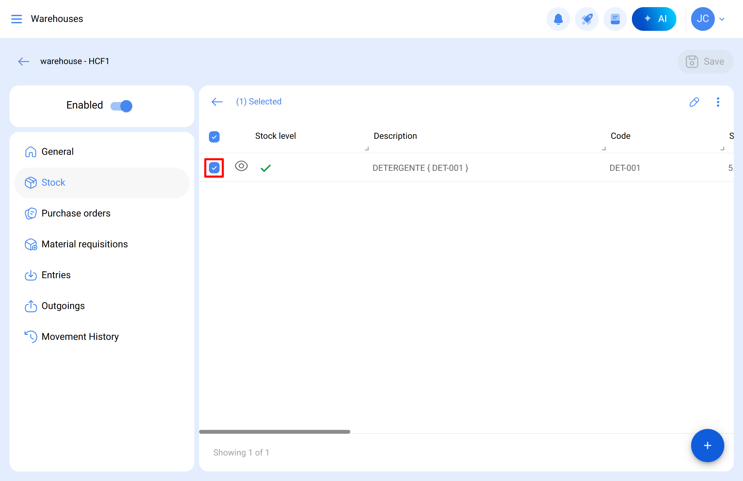743x481 pixels.
Task: Open the Purchase orders section
Action: tap(76, 213)
